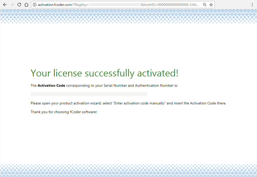The image size is (257, 177).
Task: Click the browser forward arrow
Action: click(12, 5)
